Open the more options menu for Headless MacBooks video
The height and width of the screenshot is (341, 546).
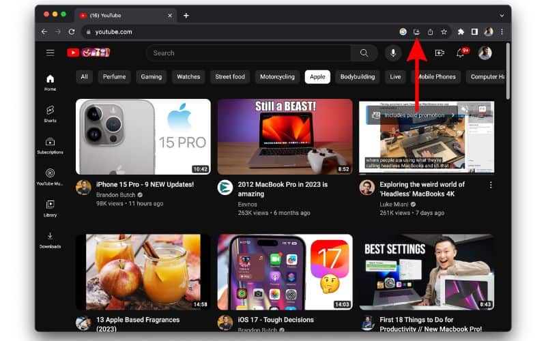(x=490, y=185)
